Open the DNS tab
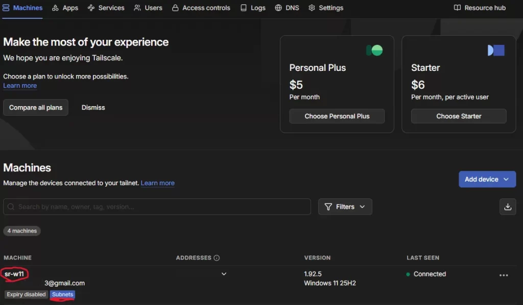This screenshot has height=305, width=523. click(287, 8)
